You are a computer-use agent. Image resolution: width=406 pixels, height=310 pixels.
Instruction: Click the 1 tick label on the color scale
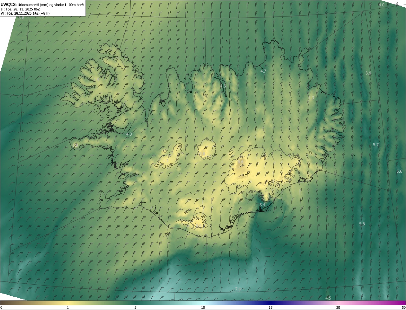click(68, 307)
